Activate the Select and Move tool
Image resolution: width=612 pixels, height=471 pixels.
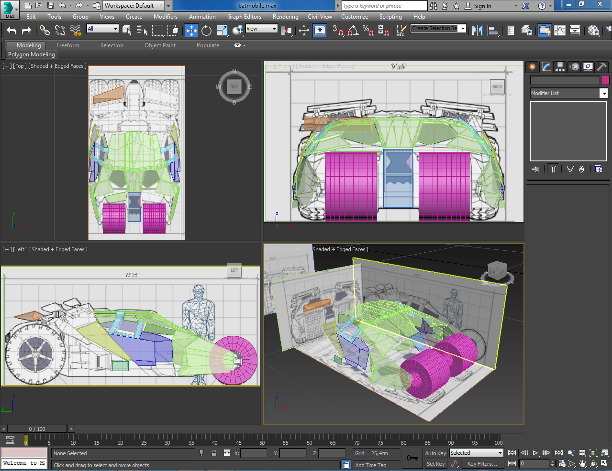coord(191,31)
